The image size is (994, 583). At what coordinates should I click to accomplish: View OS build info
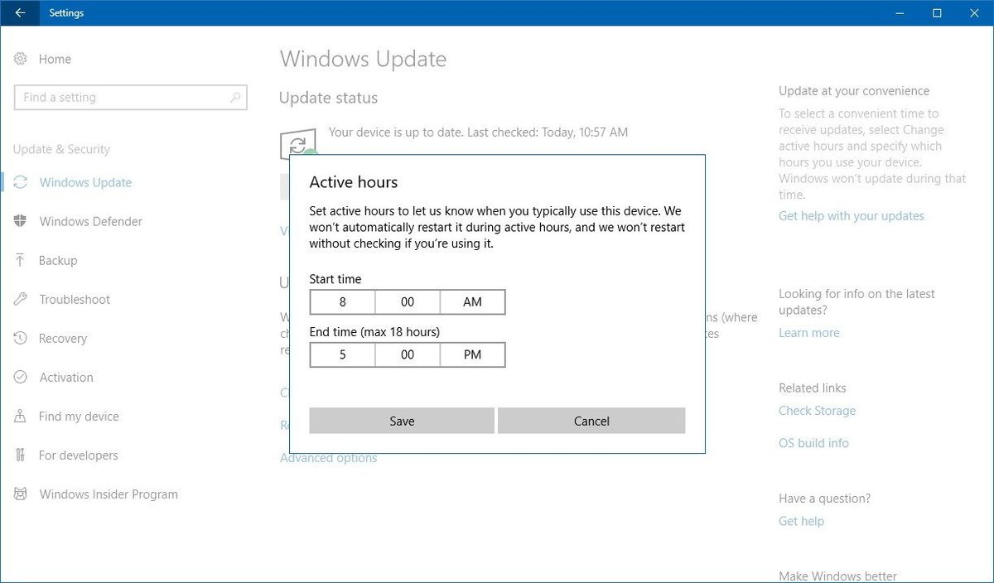point(813,442)
